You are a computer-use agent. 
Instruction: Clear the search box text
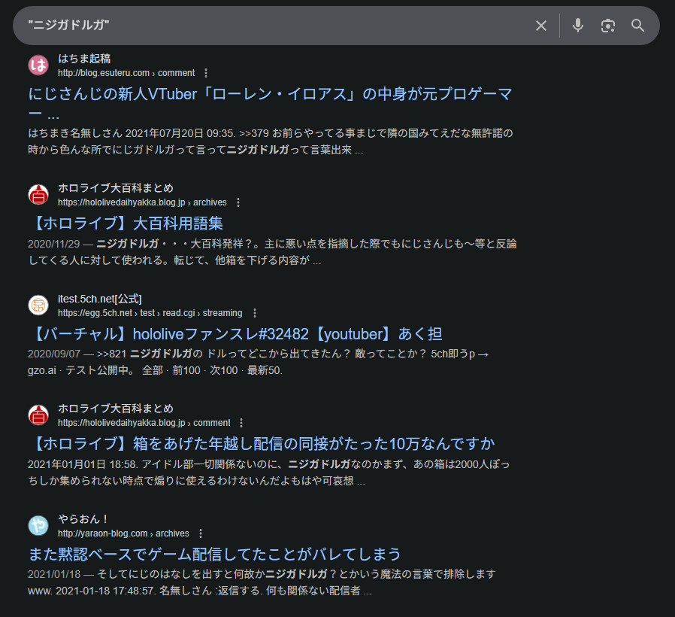coord(540,26)
